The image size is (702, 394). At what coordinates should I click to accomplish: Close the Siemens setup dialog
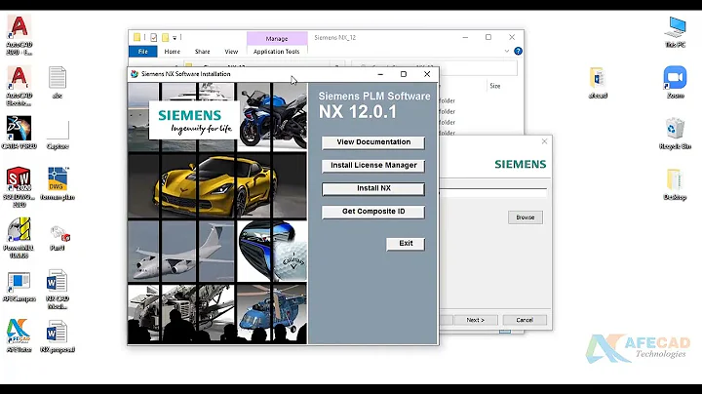click(x=544, y=141)
